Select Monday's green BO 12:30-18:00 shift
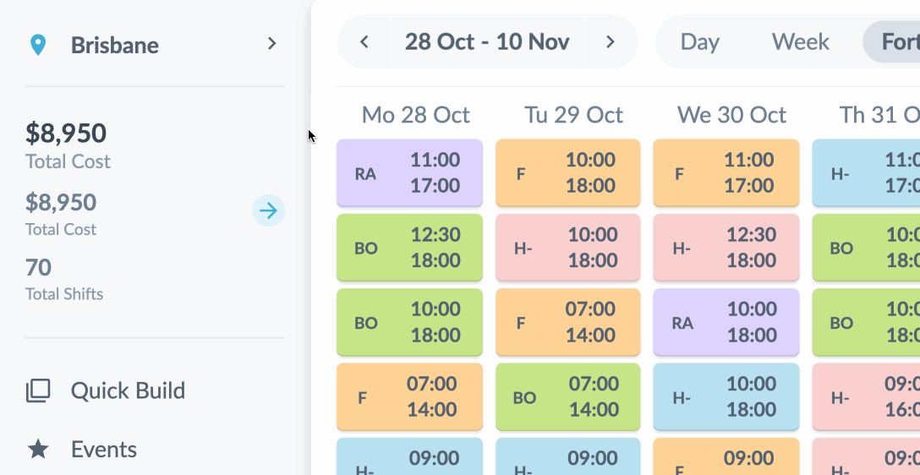This screenshot has width=920, height=475. pyautogui.click(x=409, y=248)
